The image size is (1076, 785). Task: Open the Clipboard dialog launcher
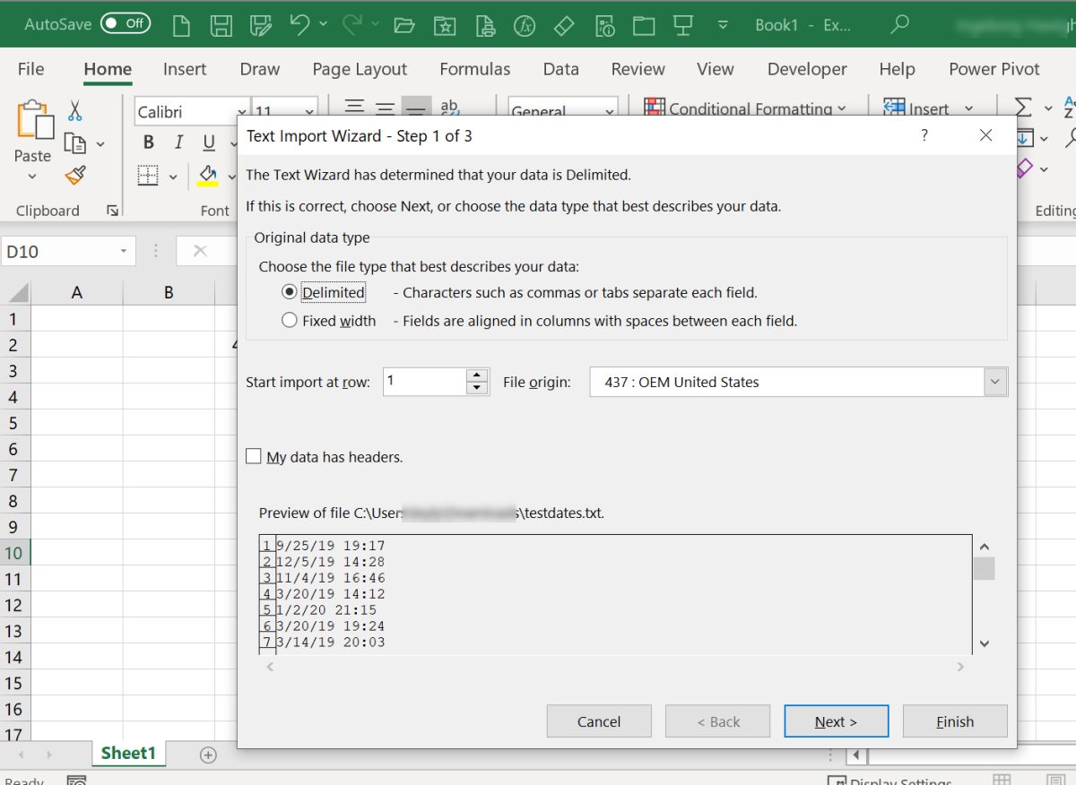(x=112, y=211)
